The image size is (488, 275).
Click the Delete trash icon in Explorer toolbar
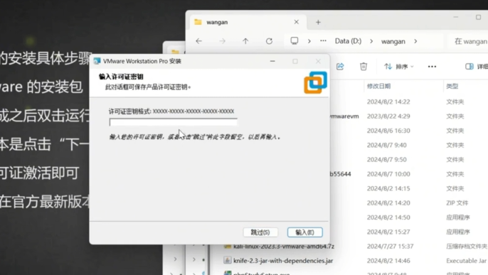[364, 67]
